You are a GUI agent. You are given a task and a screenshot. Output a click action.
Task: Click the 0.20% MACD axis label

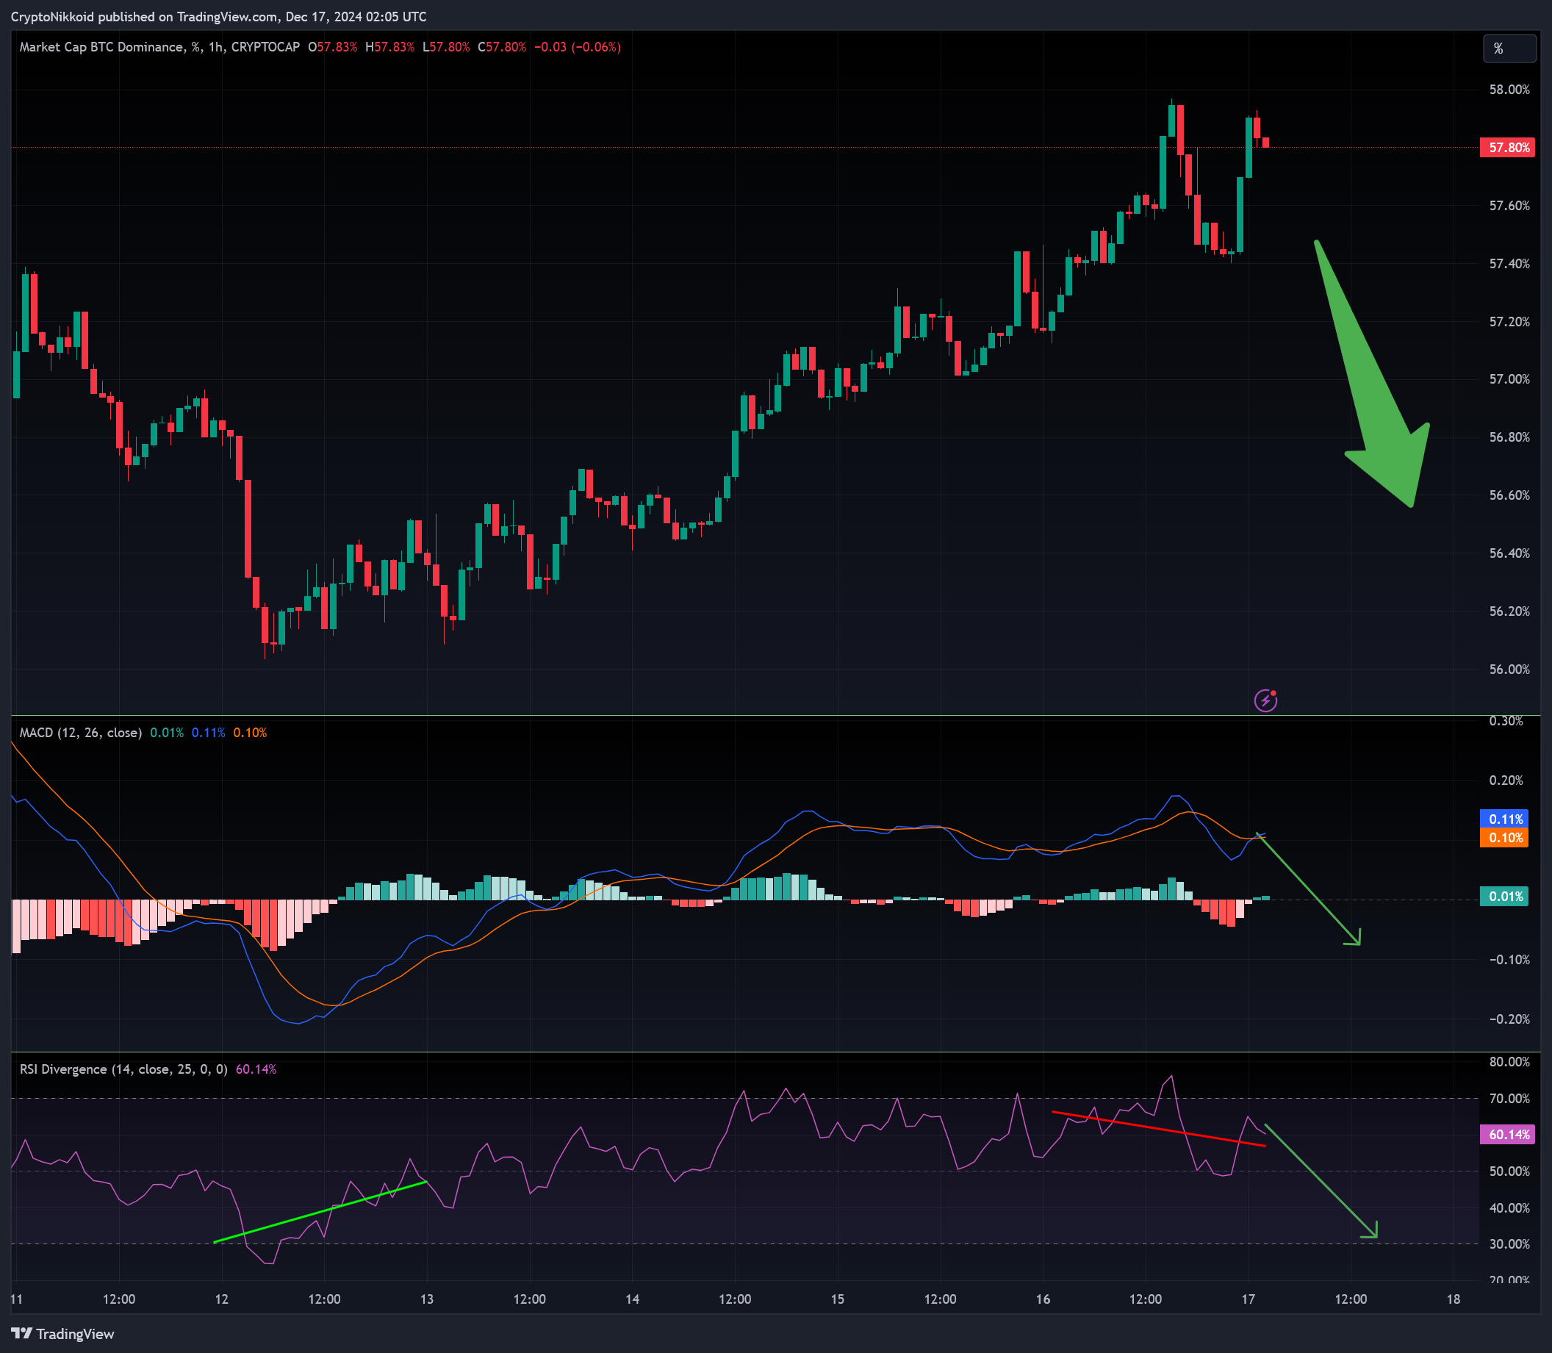[1506, 780]
